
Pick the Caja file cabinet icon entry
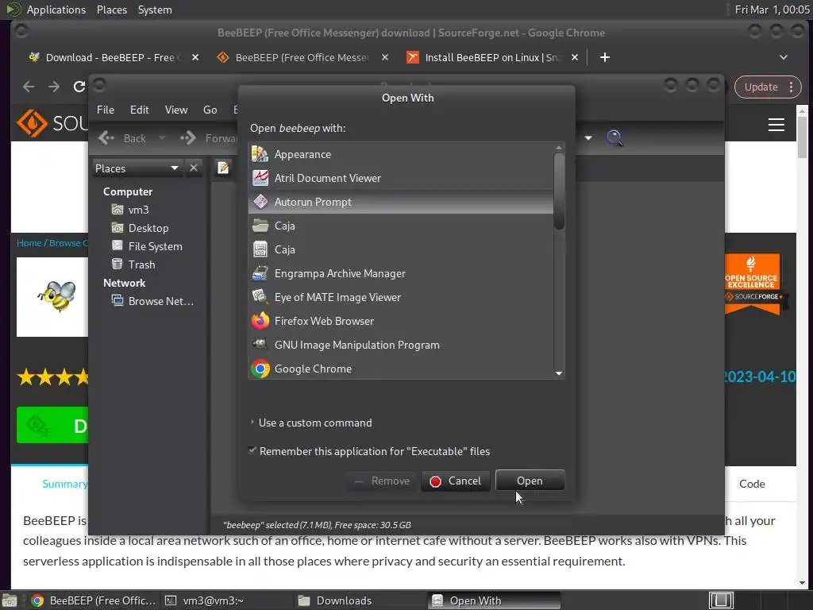pyautogui.click(x=401, y=249)
